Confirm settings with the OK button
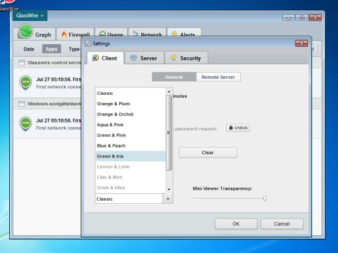 [x=236, y=224]
